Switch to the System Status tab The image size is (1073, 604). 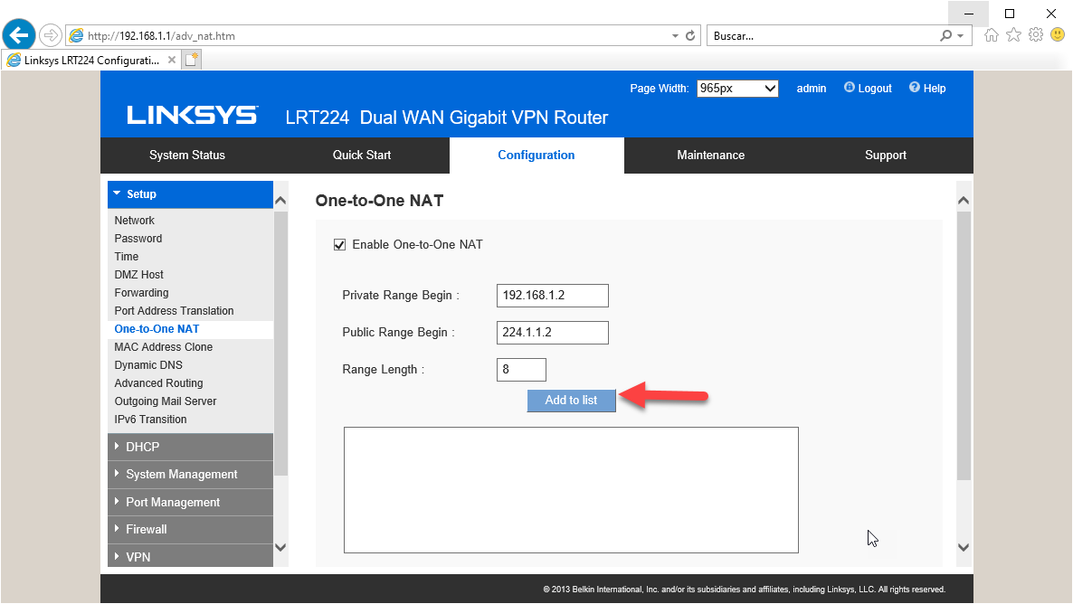[187, 156]
